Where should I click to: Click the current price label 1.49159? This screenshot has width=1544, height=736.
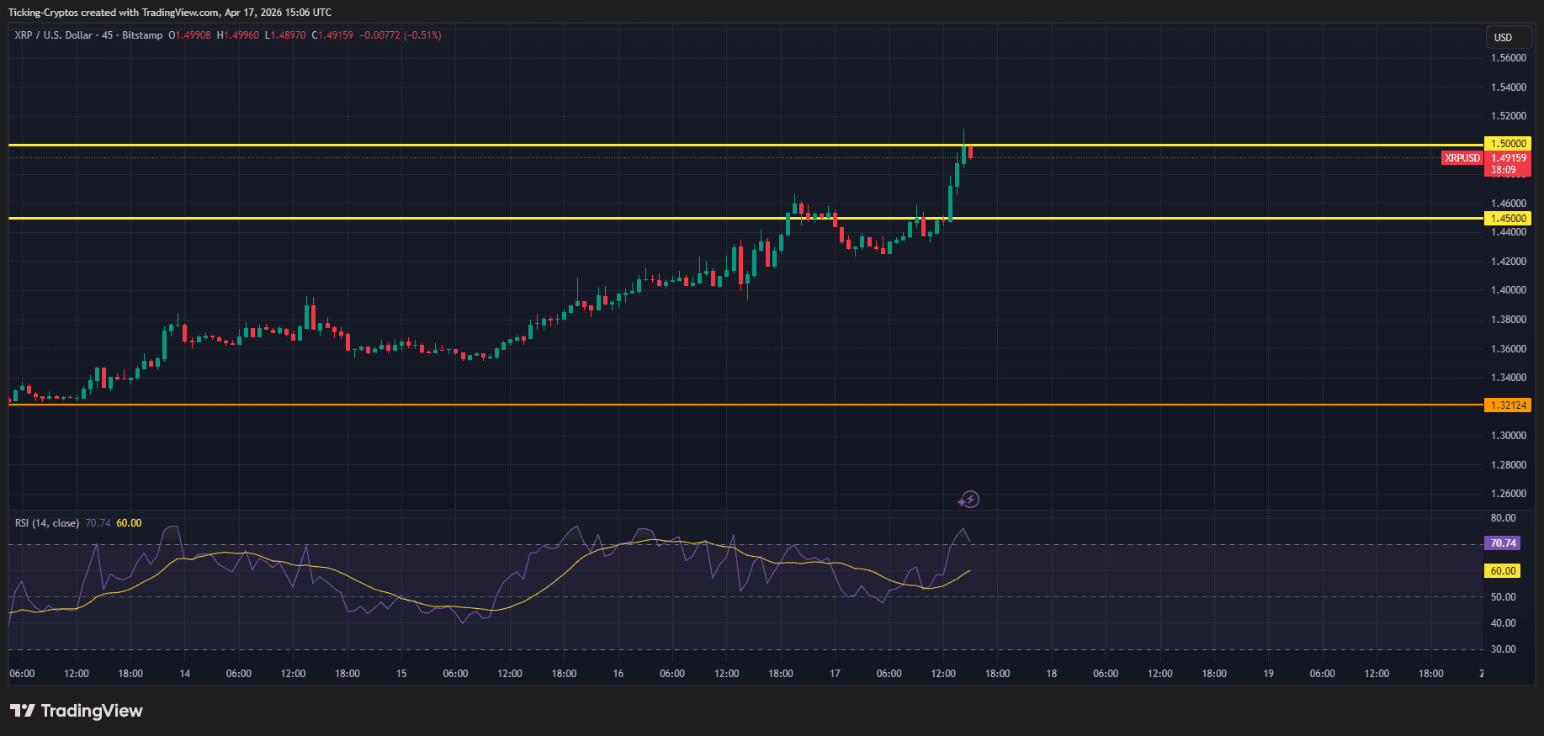[1508, 158]
